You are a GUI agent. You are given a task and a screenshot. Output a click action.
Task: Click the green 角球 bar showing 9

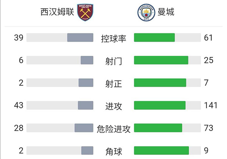[161, 151]
